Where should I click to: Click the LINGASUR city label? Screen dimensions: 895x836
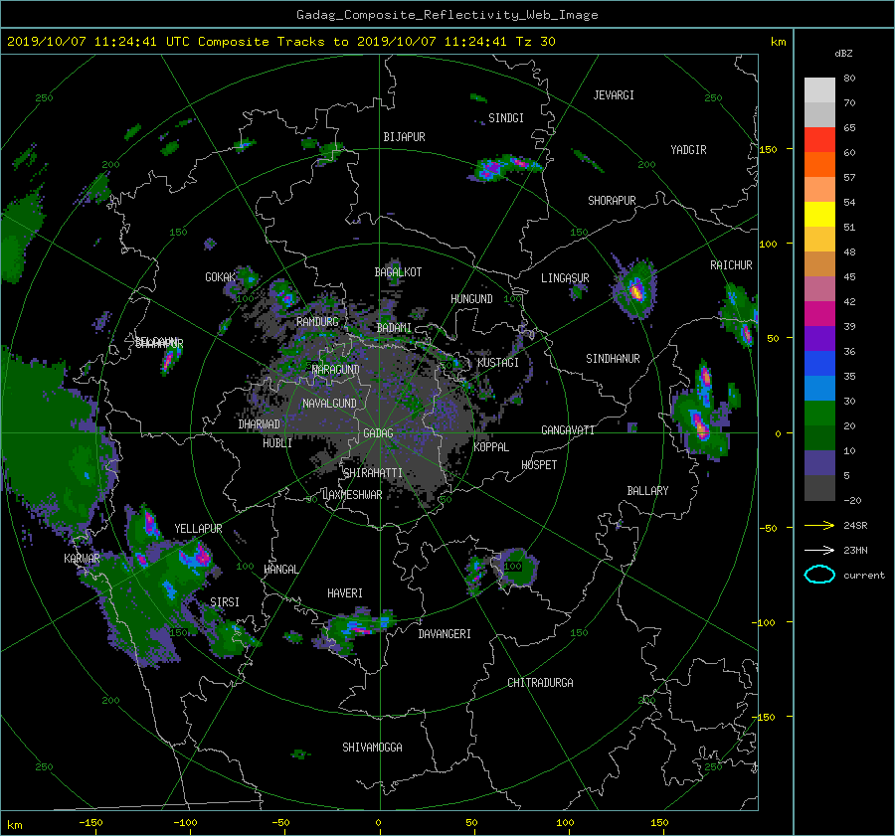(565, 278)
